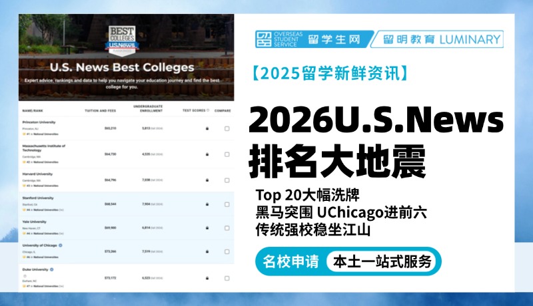Open the University of Chicago link

point(39,245)
